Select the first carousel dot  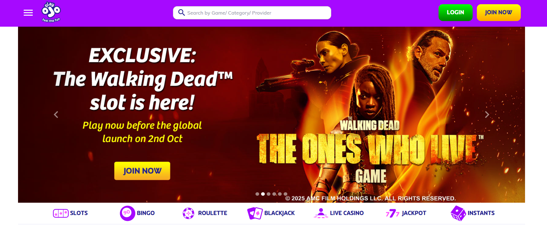pyautogui.click(x=257, y=194)
